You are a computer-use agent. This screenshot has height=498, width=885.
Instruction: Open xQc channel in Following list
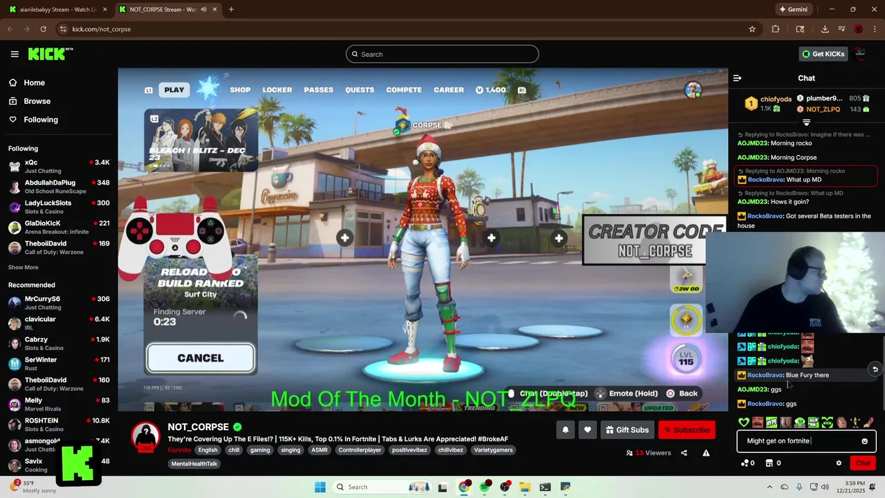59,166
